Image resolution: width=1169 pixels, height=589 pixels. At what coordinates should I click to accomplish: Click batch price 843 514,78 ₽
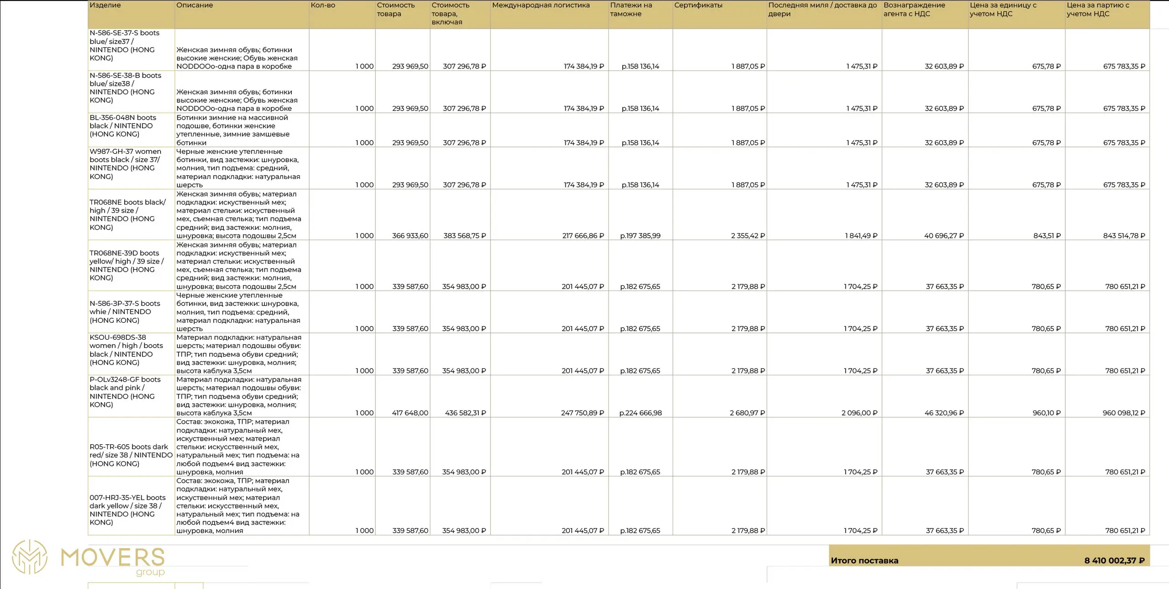coord(1124,236)
